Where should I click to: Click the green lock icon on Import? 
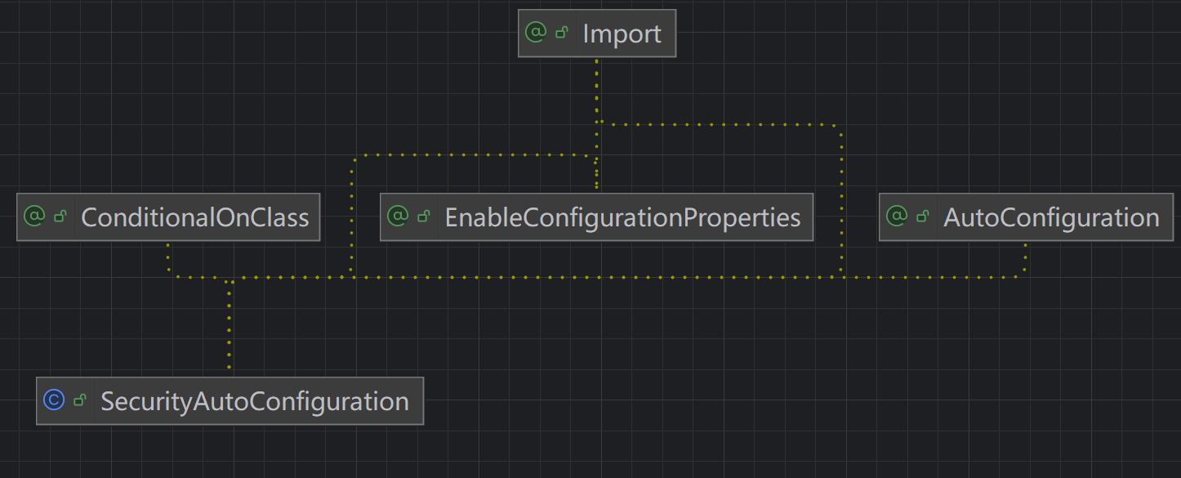(562, 34)
